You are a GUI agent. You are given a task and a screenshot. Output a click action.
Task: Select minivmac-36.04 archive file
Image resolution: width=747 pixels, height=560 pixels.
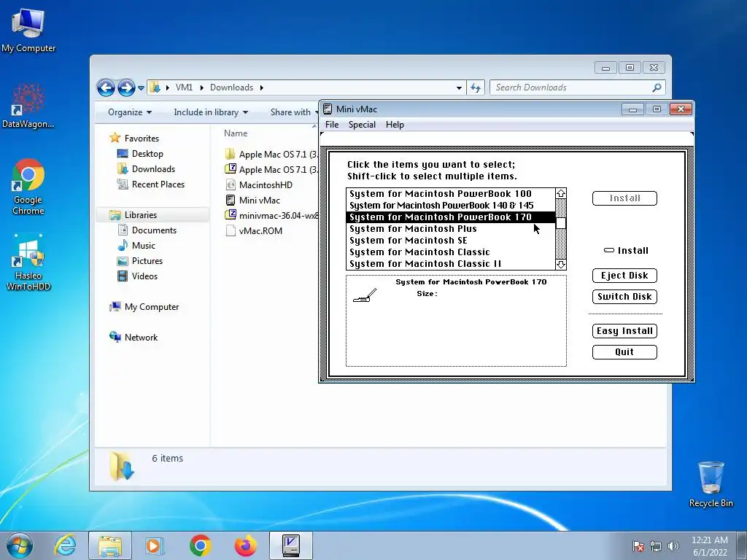tap(271, 215)
